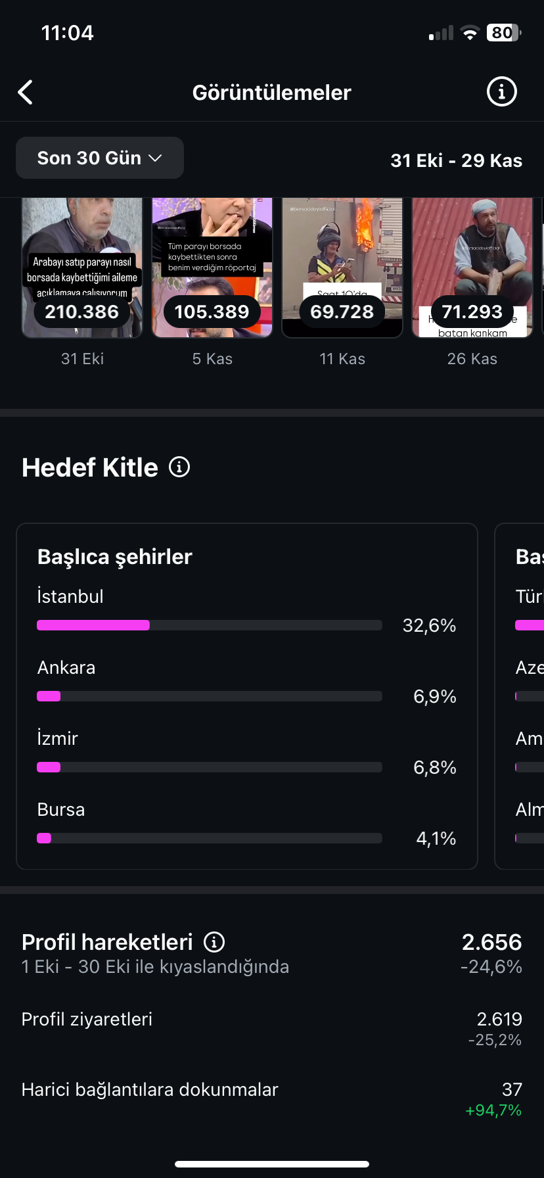Tap the İstanbul percentage bar
This screenshot has width=544, height=1178.
coord(210,625)
